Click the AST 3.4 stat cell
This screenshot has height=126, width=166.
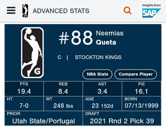point(102,88)
